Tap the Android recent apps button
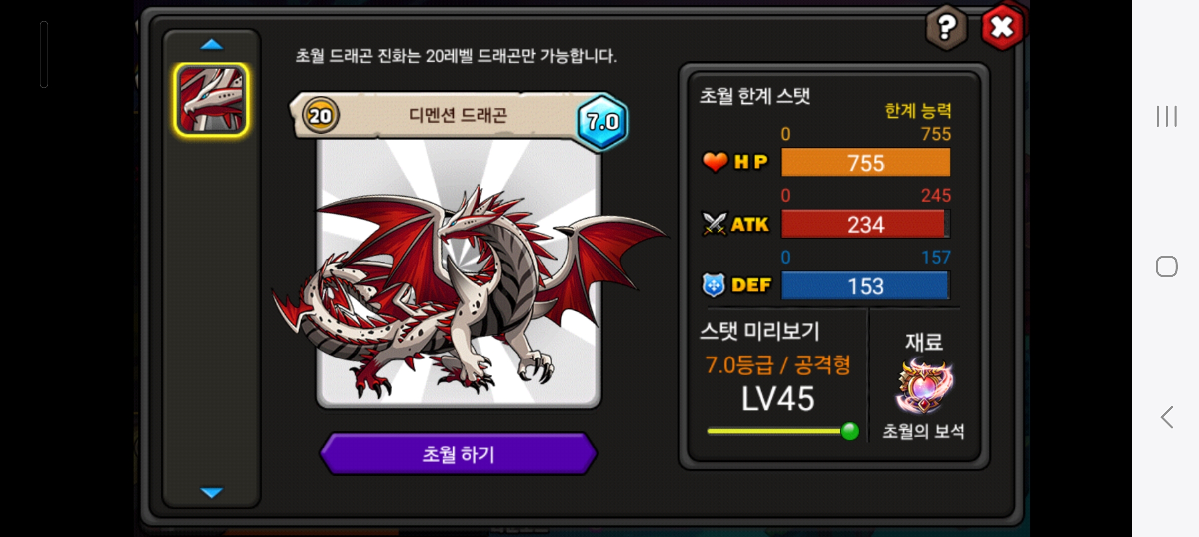Viewport: 1199px width, 537px height. coord(1166,116)
